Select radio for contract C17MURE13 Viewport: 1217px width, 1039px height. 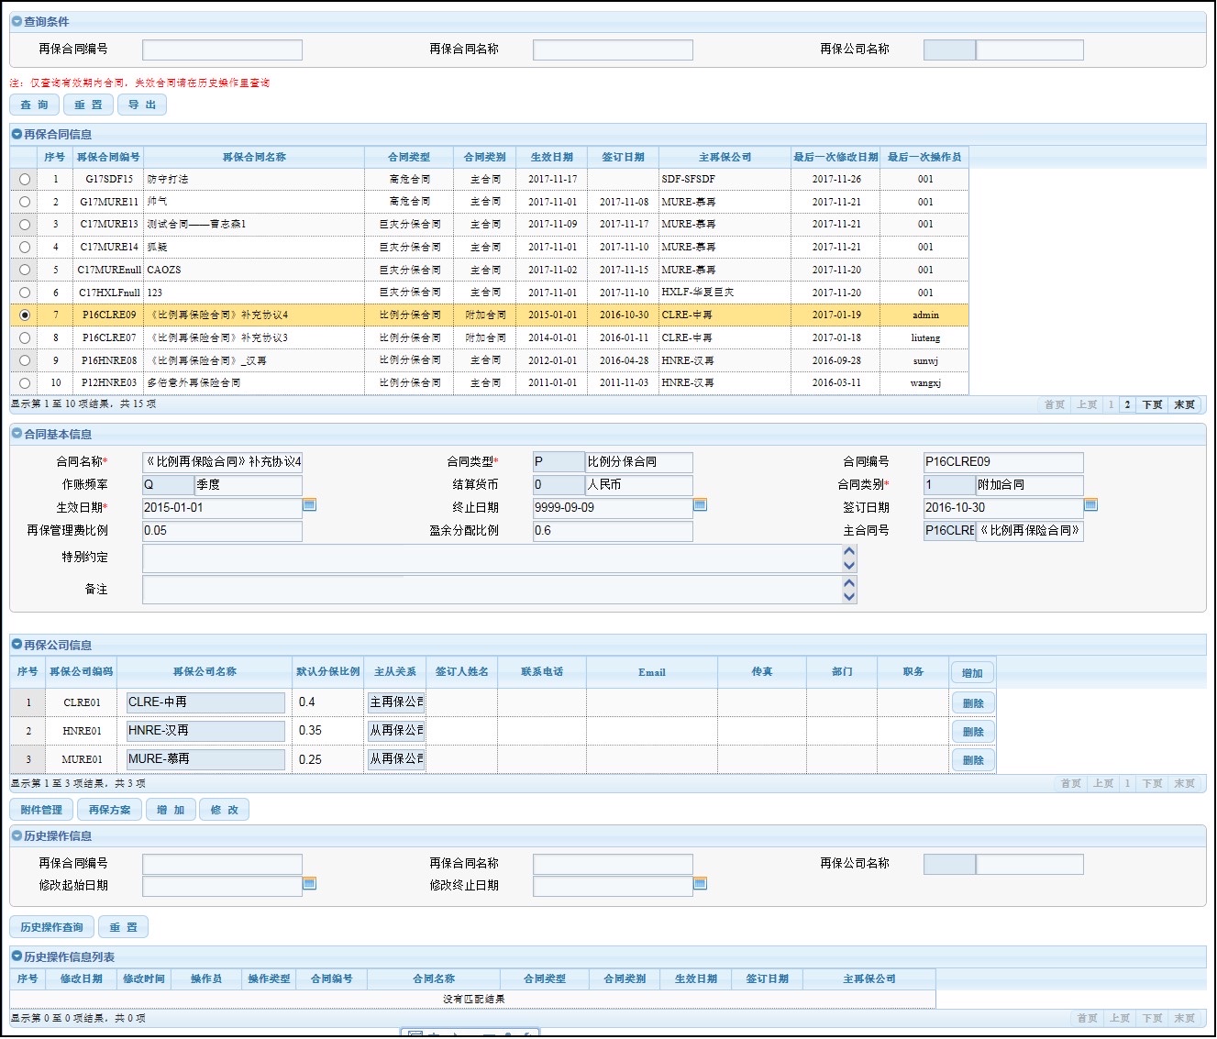25,225
